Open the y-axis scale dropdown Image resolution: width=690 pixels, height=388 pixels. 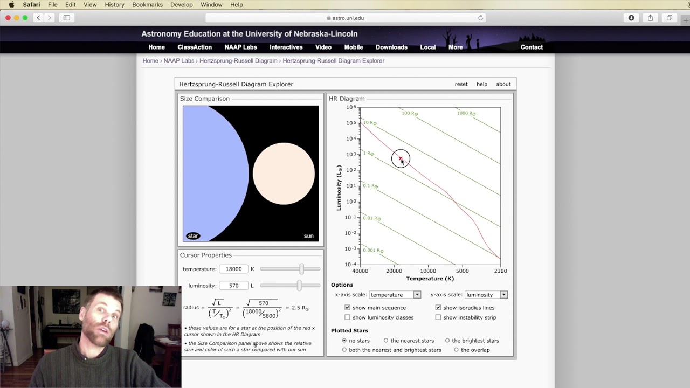tap(486, 295)
